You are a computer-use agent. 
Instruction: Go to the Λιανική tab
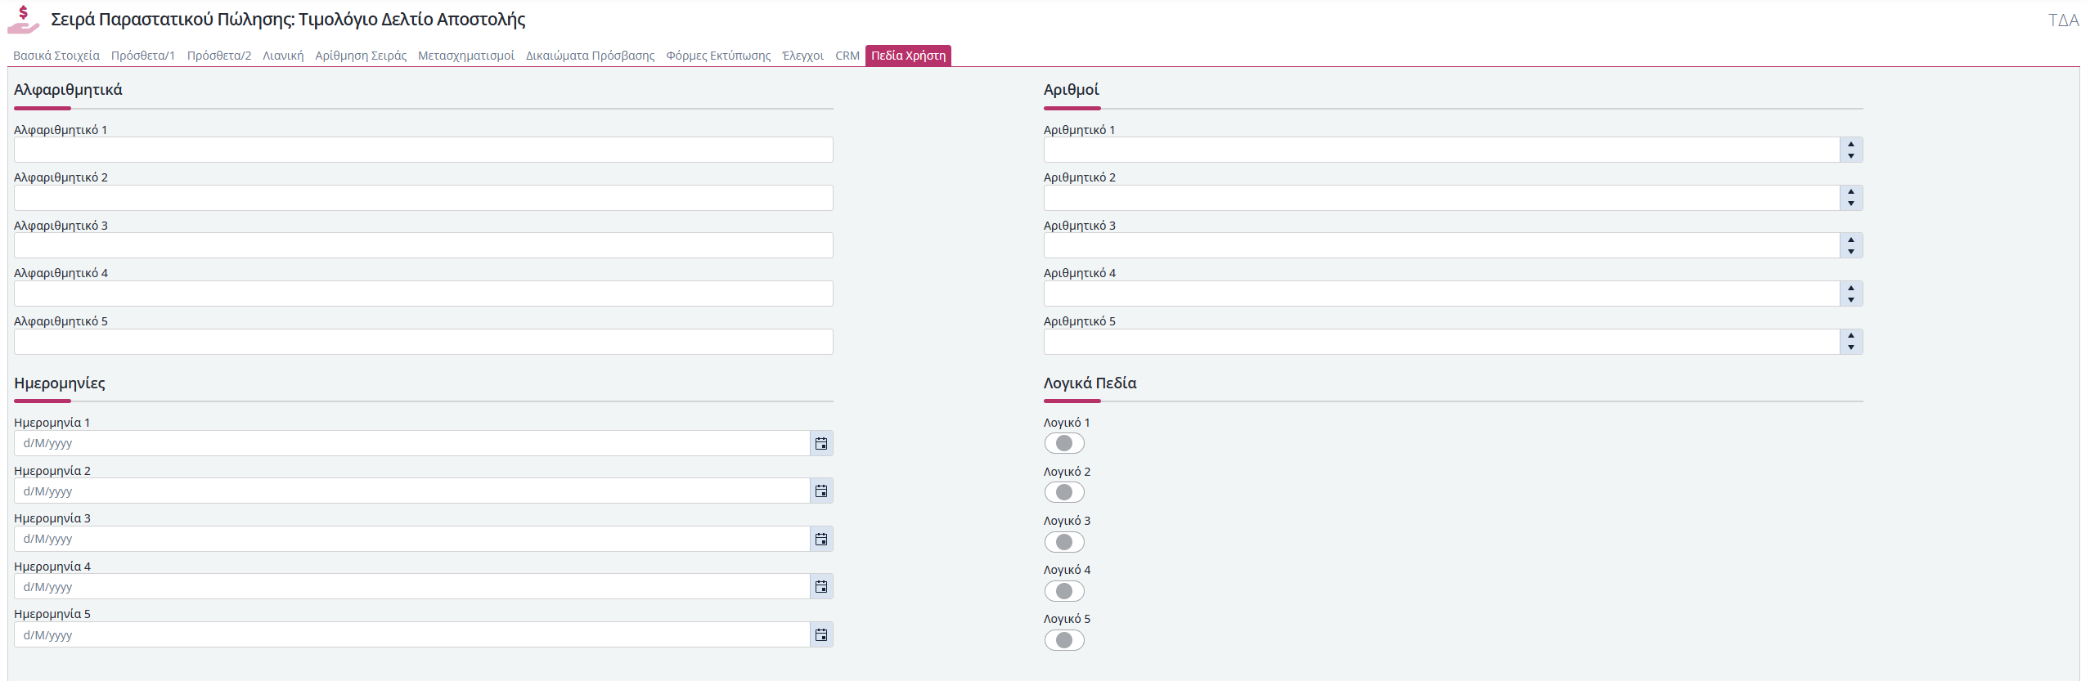283,56
